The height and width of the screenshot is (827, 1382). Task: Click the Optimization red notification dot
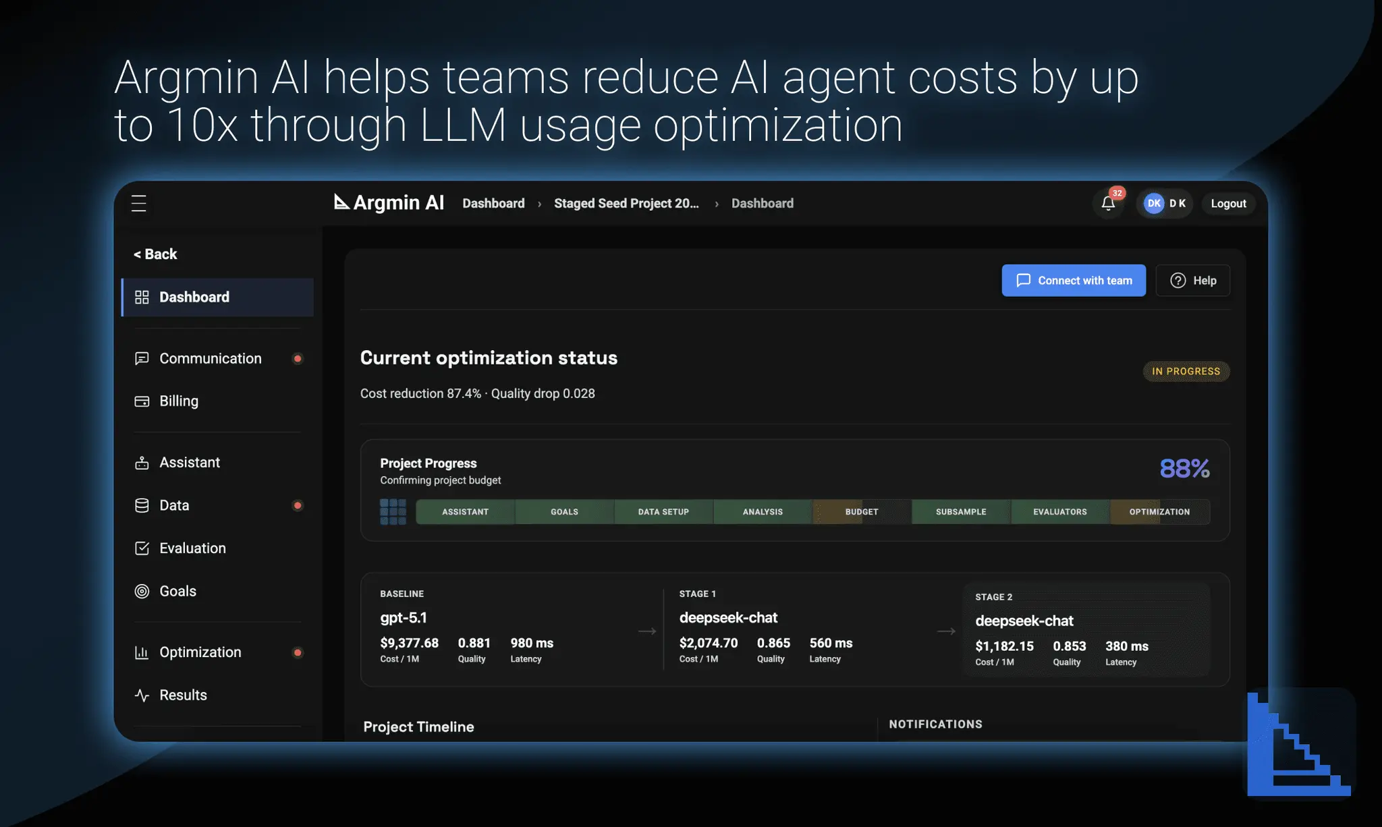point(297,652)
